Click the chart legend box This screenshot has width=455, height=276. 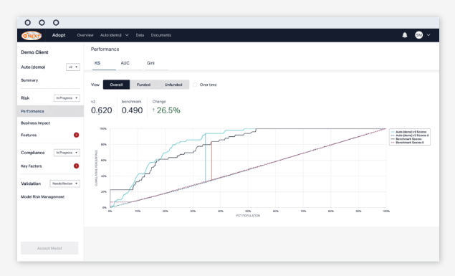tap(409, 137)
